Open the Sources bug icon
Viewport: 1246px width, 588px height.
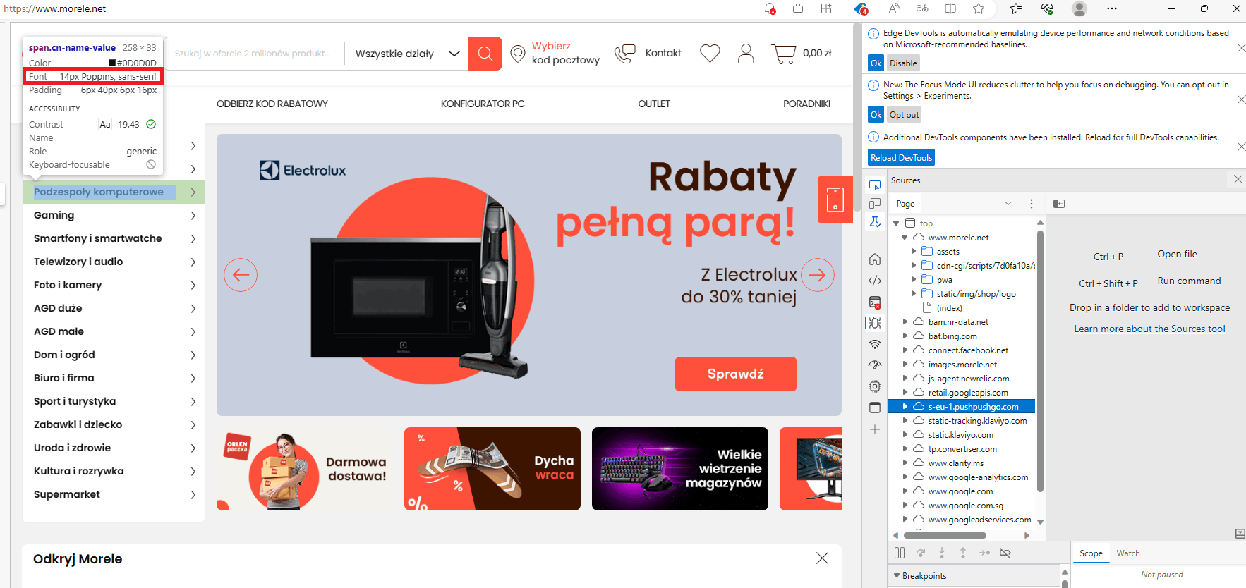click(x=875, y=323)
